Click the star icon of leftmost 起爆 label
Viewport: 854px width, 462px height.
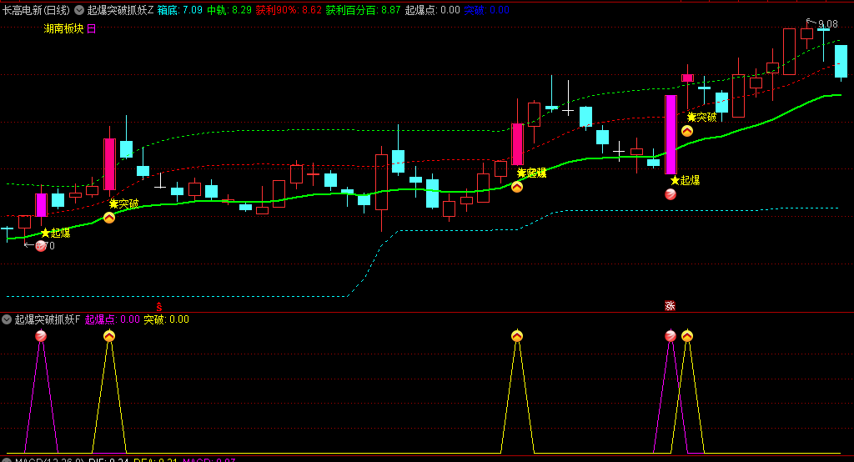point(45,234)
